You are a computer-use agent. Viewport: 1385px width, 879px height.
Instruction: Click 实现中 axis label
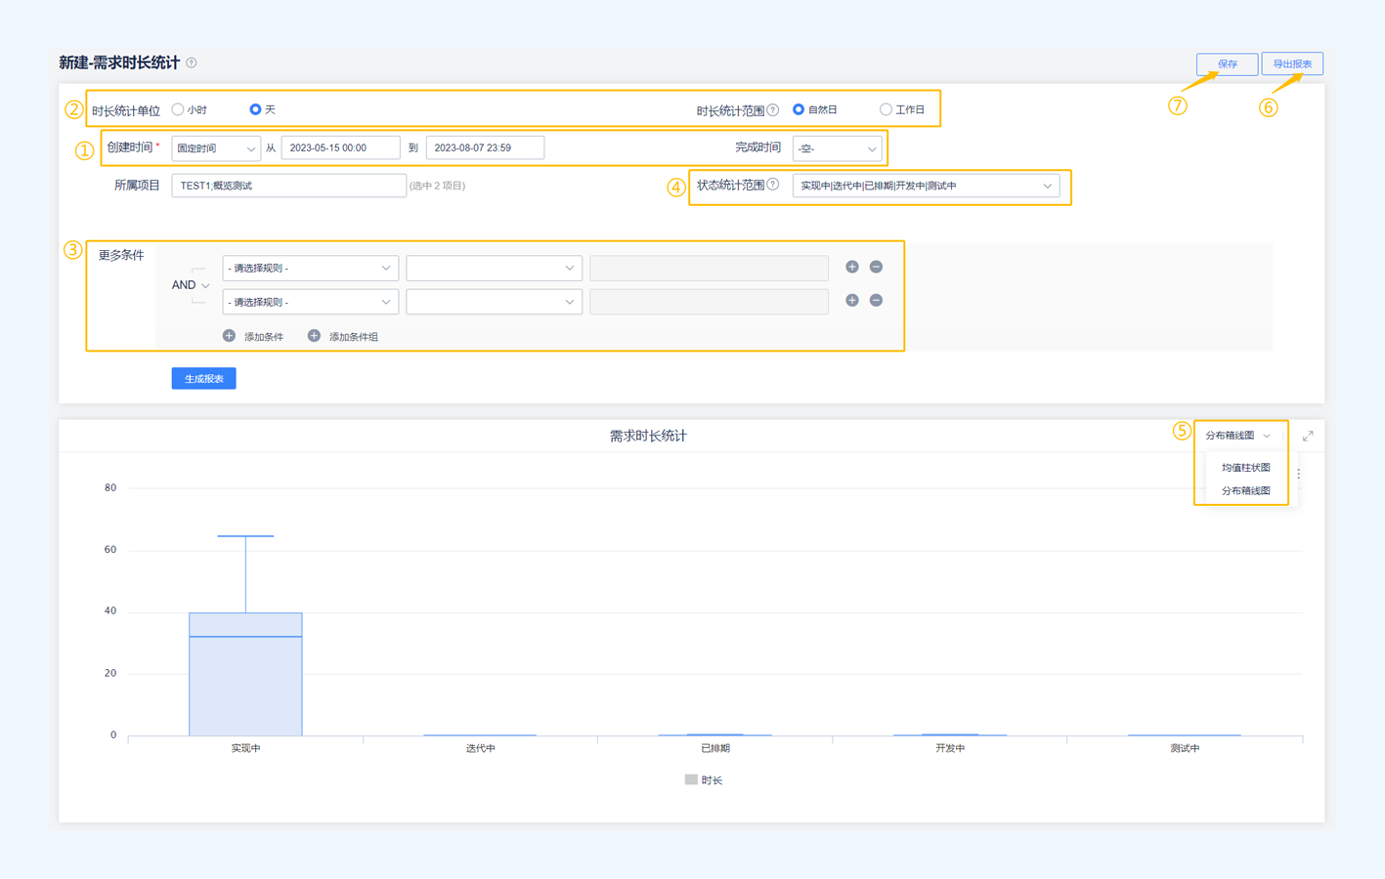tap(245, 748)
